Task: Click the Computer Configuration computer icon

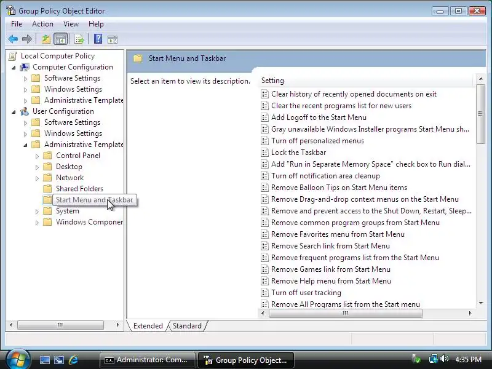Action: [x=25, y=67]
